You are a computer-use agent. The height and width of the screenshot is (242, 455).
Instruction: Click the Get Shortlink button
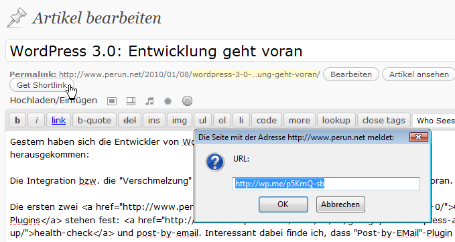point(42,85)
